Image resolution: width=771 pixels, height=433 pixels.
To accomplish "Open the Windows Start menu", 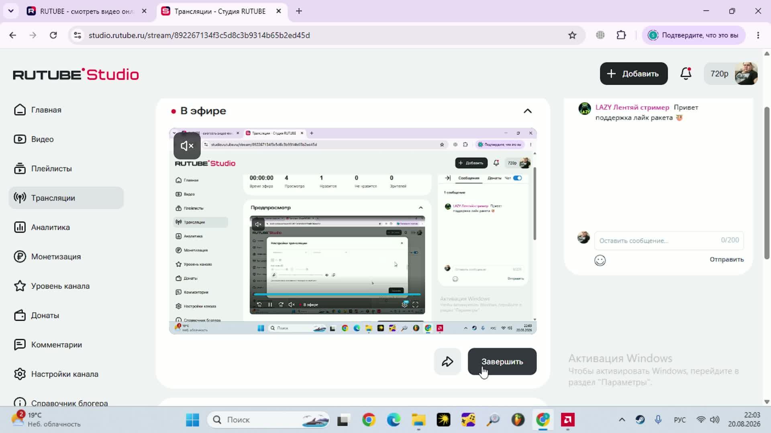I will [192, 420].
